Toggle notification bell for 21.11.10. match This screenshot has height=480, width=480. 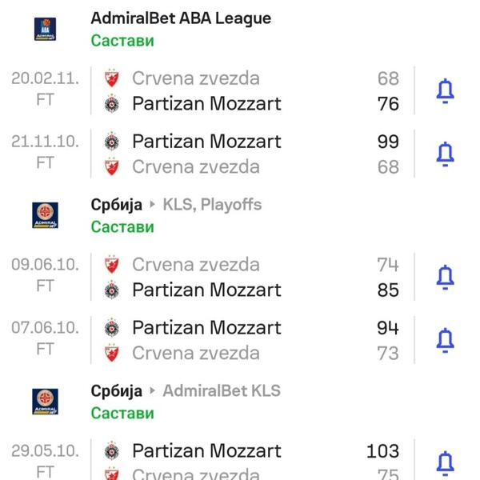[445, 154]
